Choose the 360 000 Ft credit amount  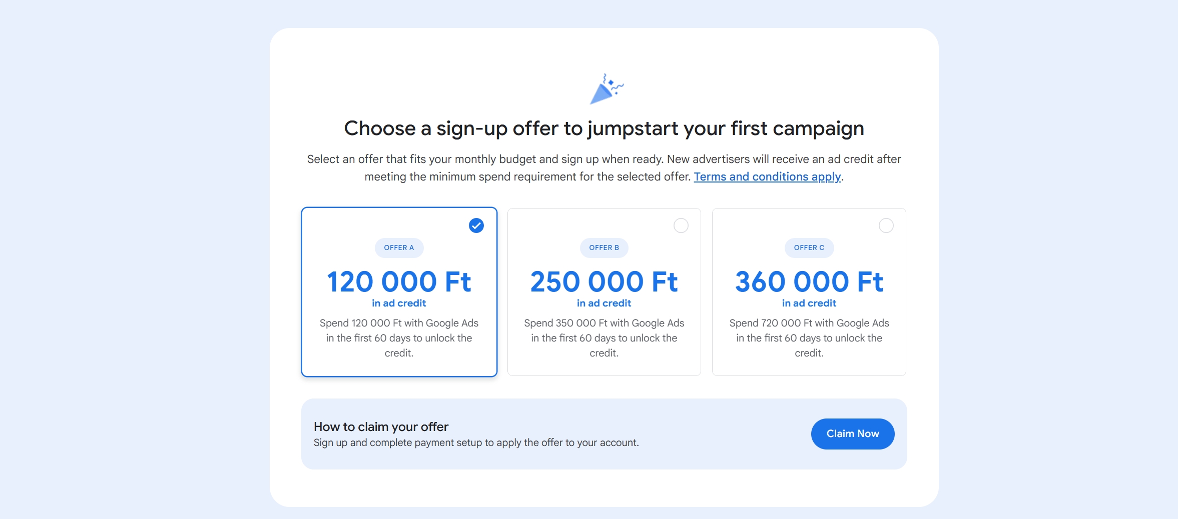809,281
